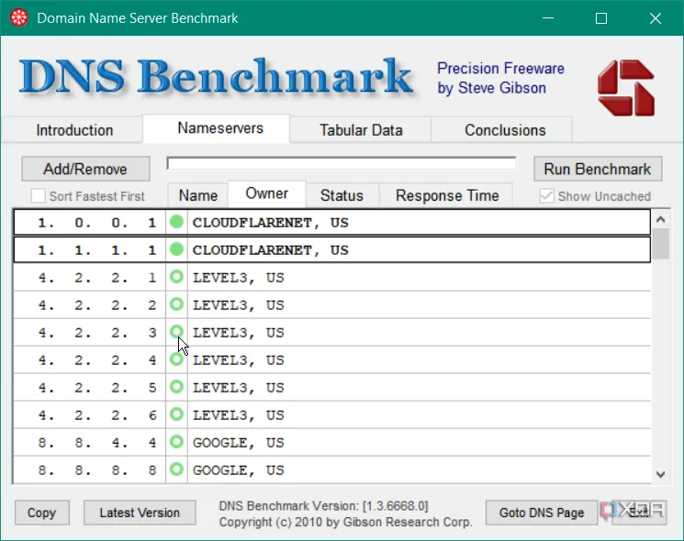Enable the Sort Fastest First checkbox
The height and width of the screenshot is (541, 684).
pyautogui.click(x=38, y=196)
